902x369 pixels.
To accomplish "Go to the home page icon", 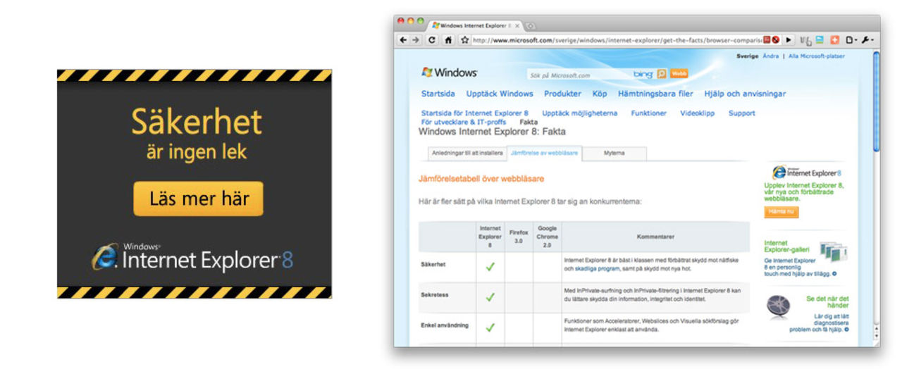I will coord(448,40).
